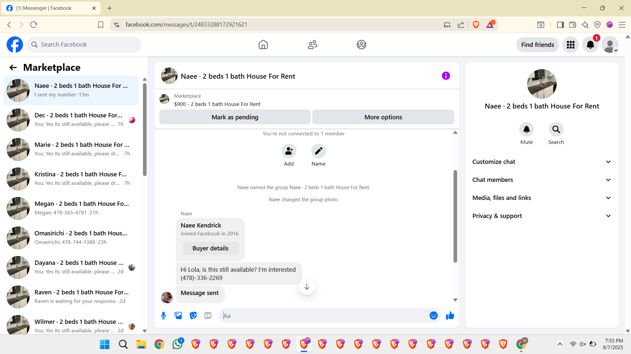This screenshot has width=631, height=354.
Task: Mute the conversation with bell icon
Action: (x=526, y=129)
